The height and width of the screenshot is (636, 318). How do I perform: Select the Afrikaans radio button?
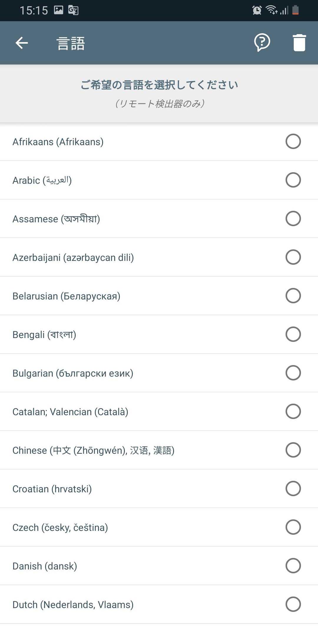[293, 141]
